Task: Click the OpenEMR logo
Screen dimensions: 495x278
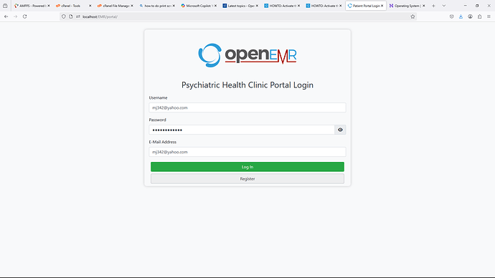Action: pyautogui.click(x=247, y=55)
